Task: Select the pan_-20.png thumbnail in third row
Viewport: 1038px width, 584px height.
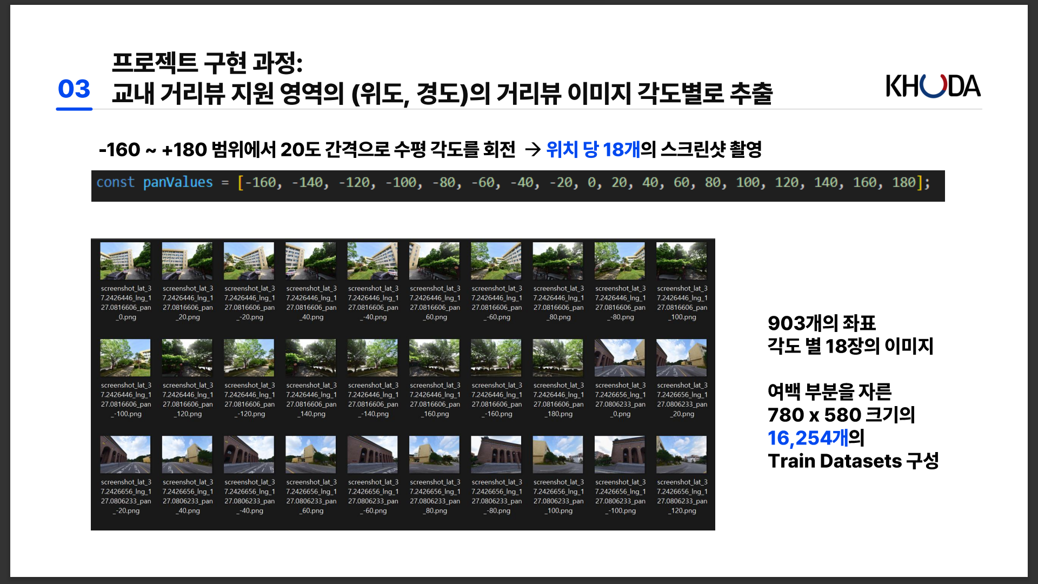Action: [125, 455]
